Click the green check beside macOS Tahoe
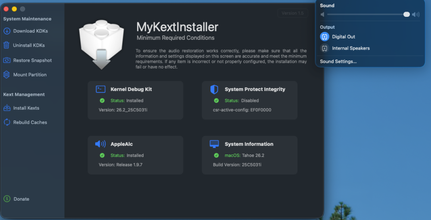 point(216,155)
